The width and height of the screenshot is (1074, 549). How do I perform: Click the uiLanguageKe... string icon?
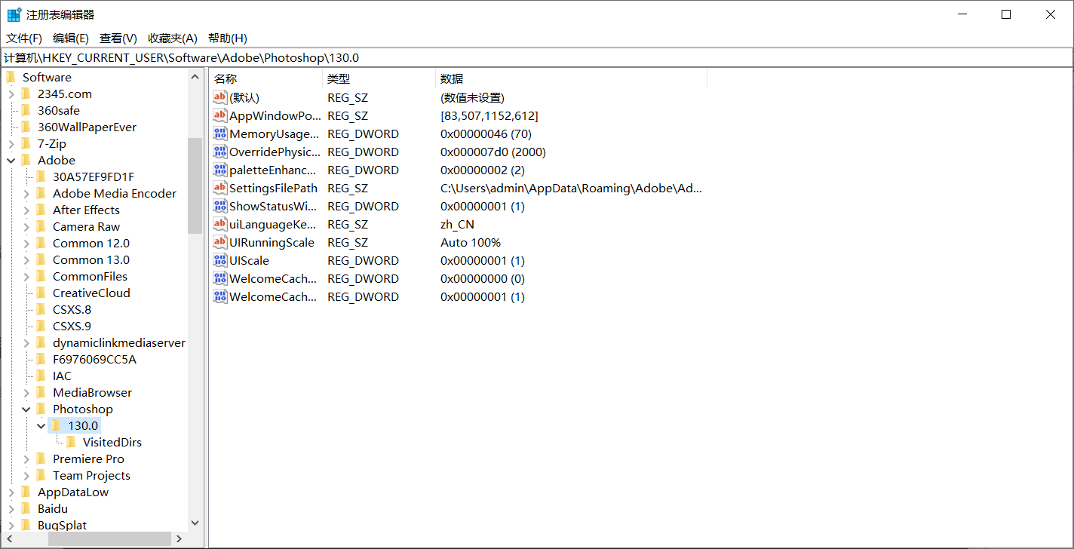pos(220,224)
